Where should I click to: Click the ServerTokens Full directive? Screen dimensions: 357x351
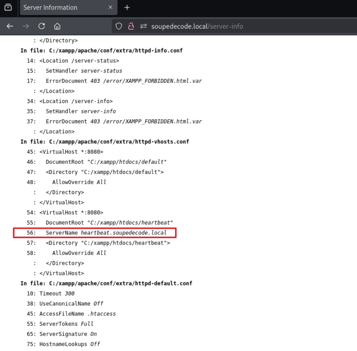click(x=67, y=324)
